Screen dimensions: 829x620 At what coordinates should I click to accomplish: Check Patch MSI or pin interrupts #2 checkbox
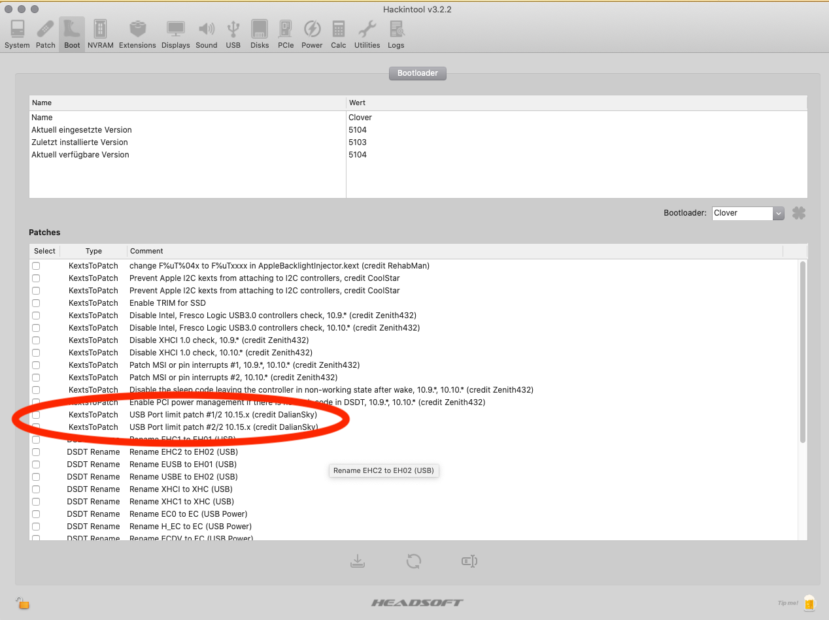36,378
